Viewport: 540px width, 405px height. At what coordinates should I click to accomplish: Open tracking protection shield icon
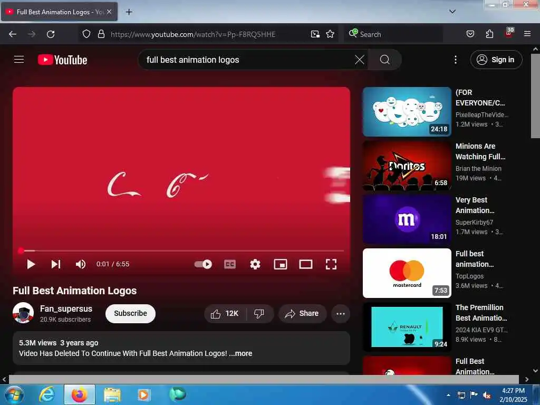[x=86, y=34]
